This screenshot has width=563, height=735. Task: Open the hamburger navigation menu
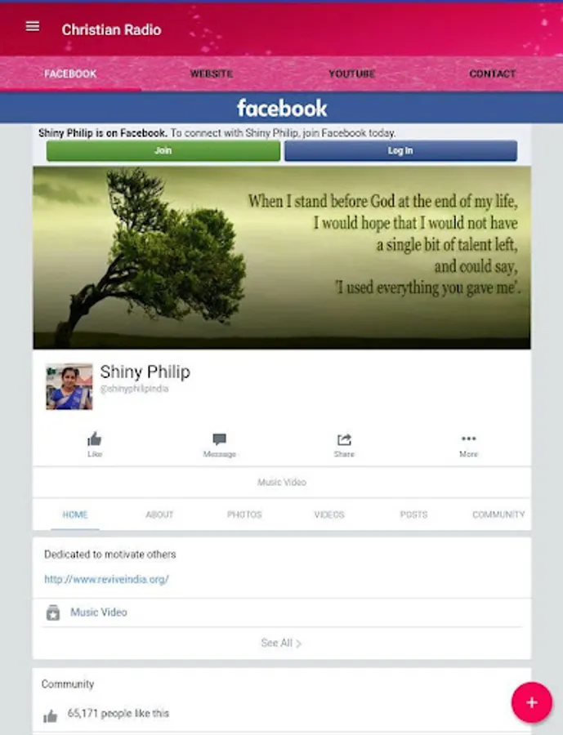[x=33, y=27]
